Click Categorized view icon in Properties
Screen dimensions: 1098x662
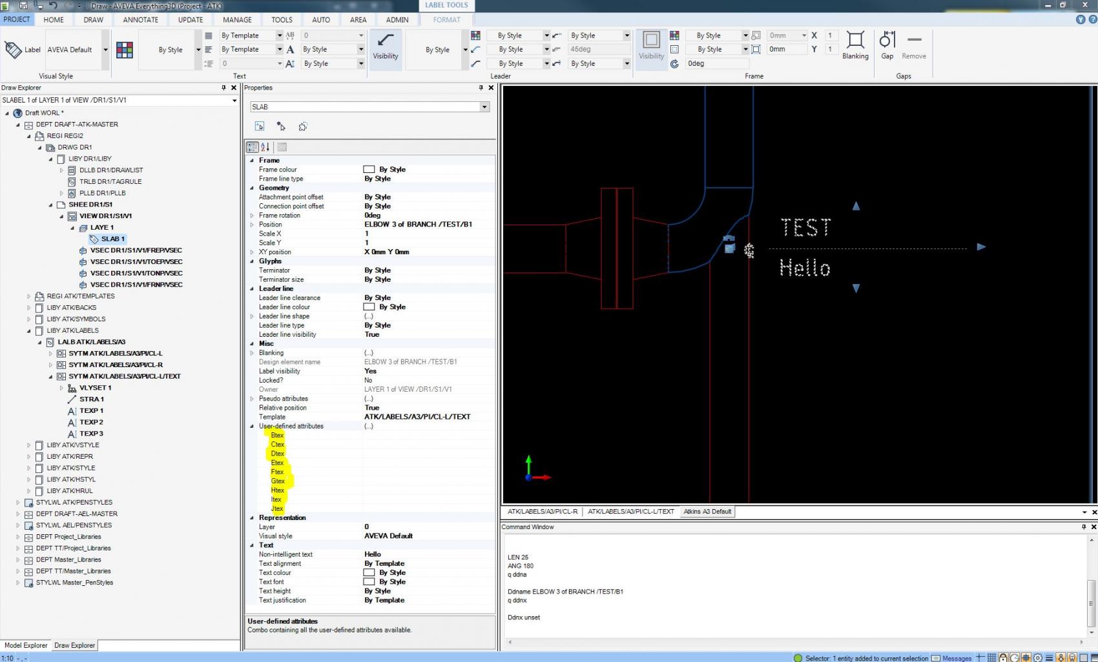tap(253, 147)
